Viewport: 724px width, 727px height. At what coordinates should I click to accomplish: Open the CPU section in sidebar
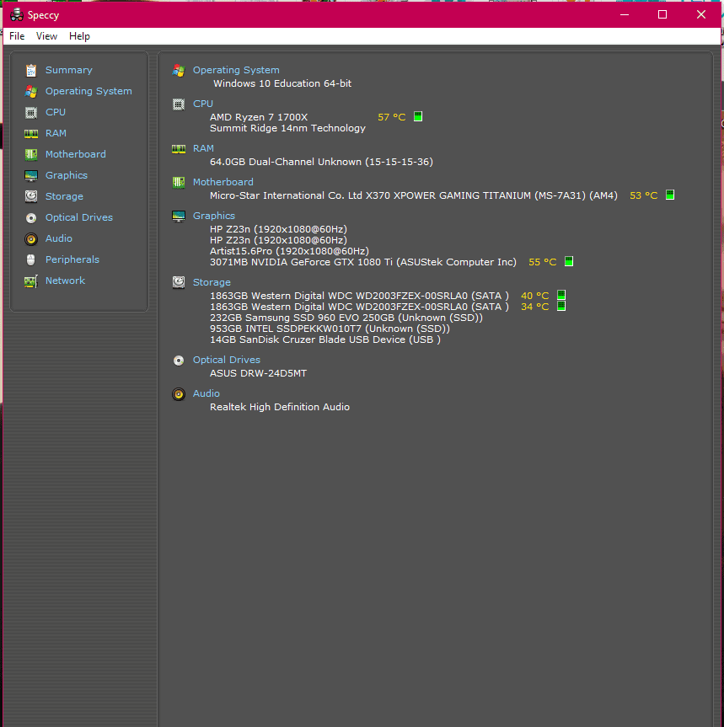pyautogui.click(x=56, y=112)
